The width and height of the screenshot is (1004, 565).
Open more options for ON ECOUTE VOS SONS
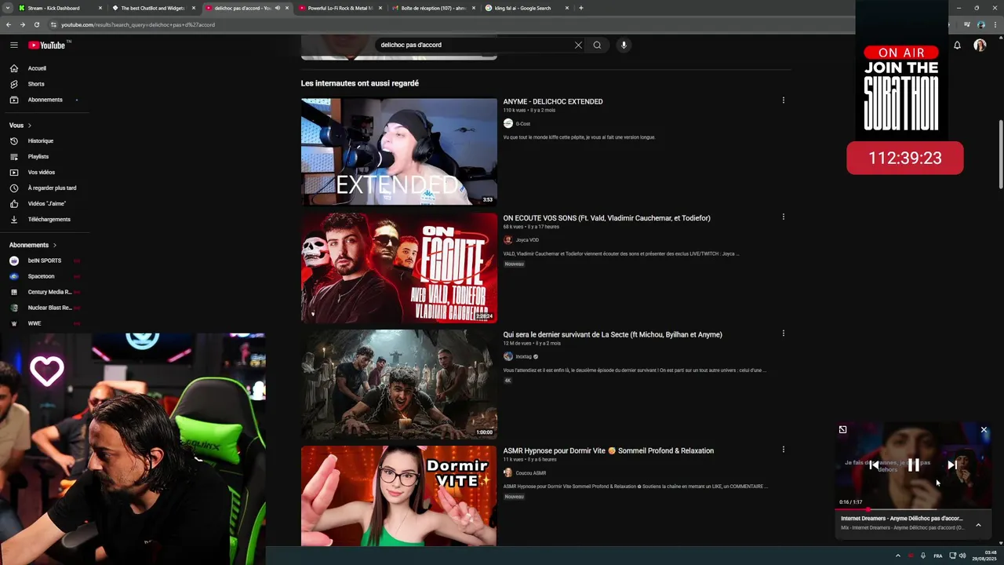point(783,217)
